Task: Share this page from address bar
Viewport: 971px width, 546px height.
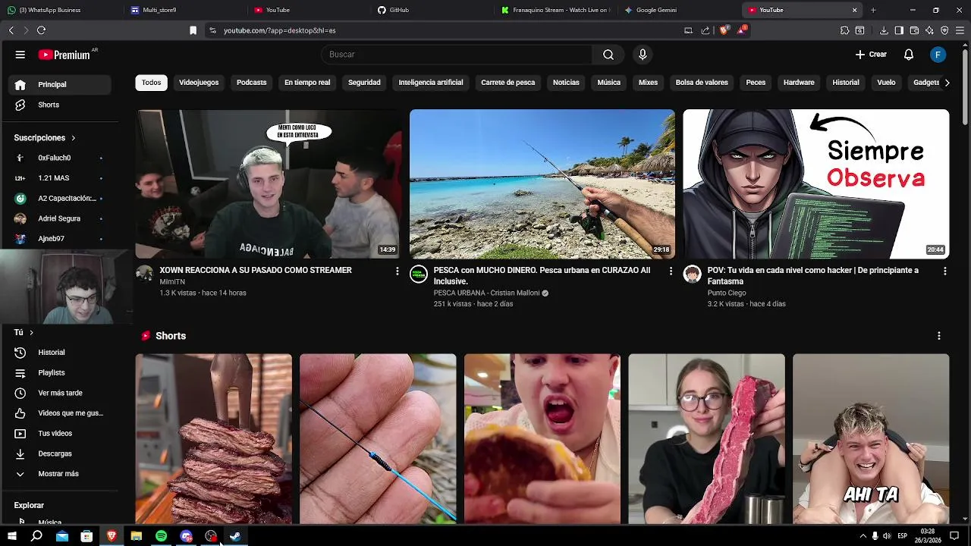Action: [x=705, y=30]
